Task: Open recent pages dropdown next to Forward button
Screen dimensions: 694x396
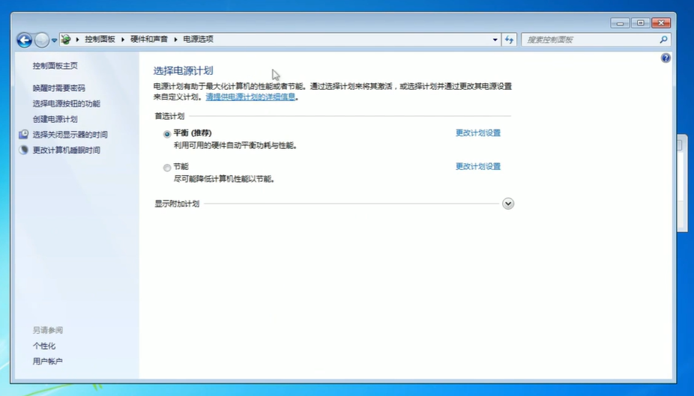Action: click(54, 40)
